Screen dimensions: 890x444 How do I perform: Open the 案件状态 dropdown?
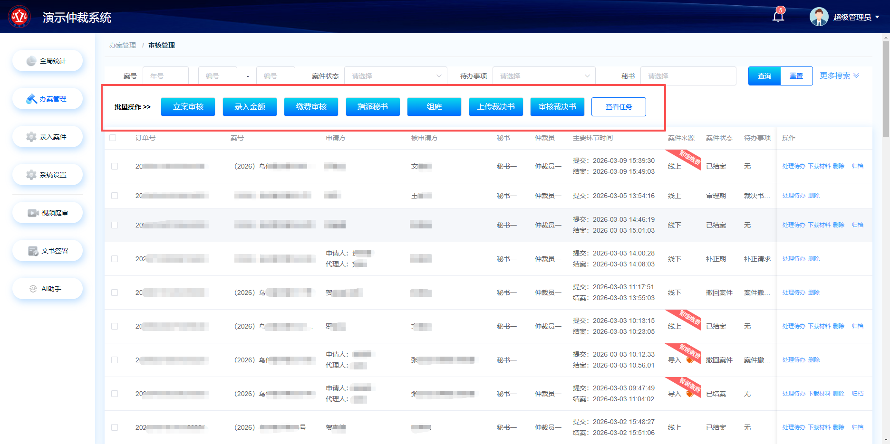(395, 76)
